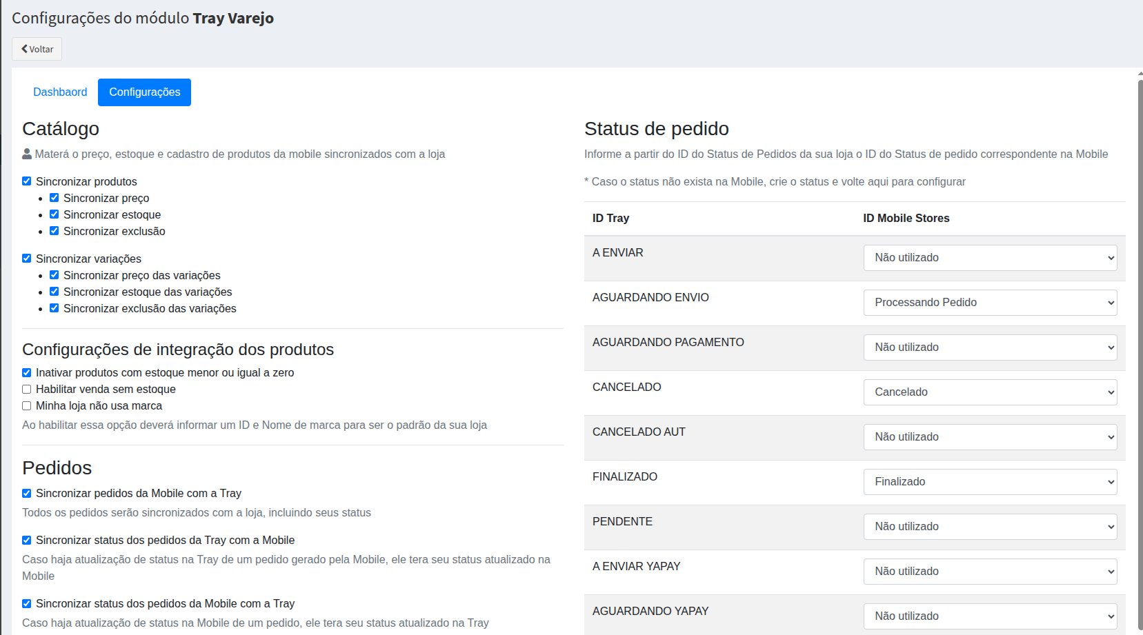The width and height of the screenshot is (1143, 635).
Task: Open the Dashbaord tab
Action: (60, 92)
